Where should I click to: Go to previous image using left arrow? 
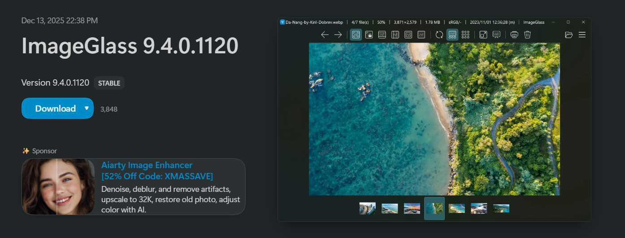pyautogui.click(x=325, y=35)
